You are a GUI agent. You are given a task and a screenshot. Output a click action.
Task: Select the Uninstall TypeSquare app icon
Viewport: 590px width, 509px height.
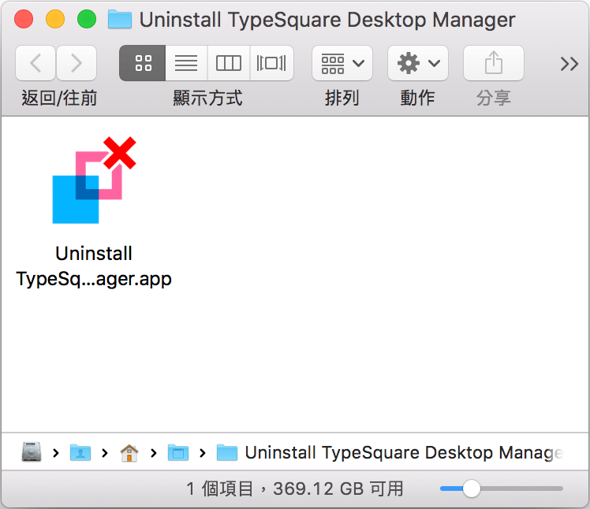tap(94, 180)
